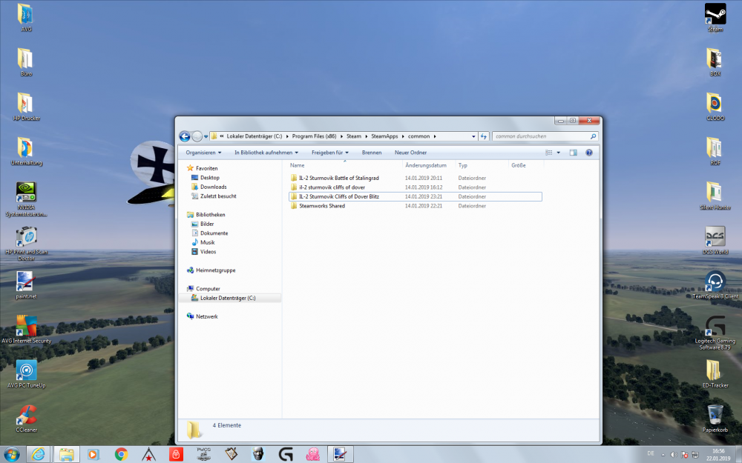This screenshot has width=742, height=463.
Task: Click the Explorer Back navigation button
Action: [x=185, y=136]
